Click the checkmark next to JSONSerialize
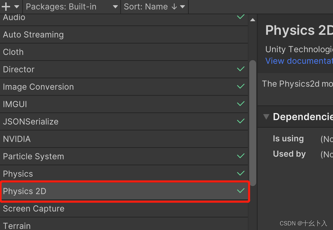The height and width of the screenshot is (230, 333). point(241,121)
